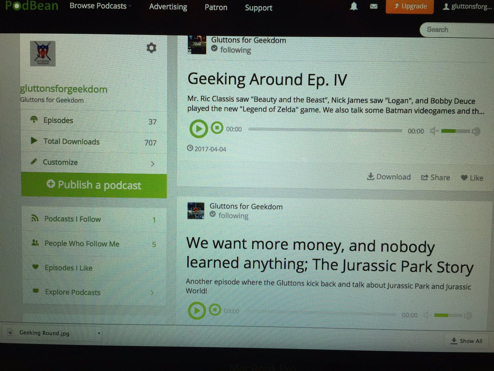Click the Upgrade button
This screenshot has width=494, height=371.
pos(410,7)
